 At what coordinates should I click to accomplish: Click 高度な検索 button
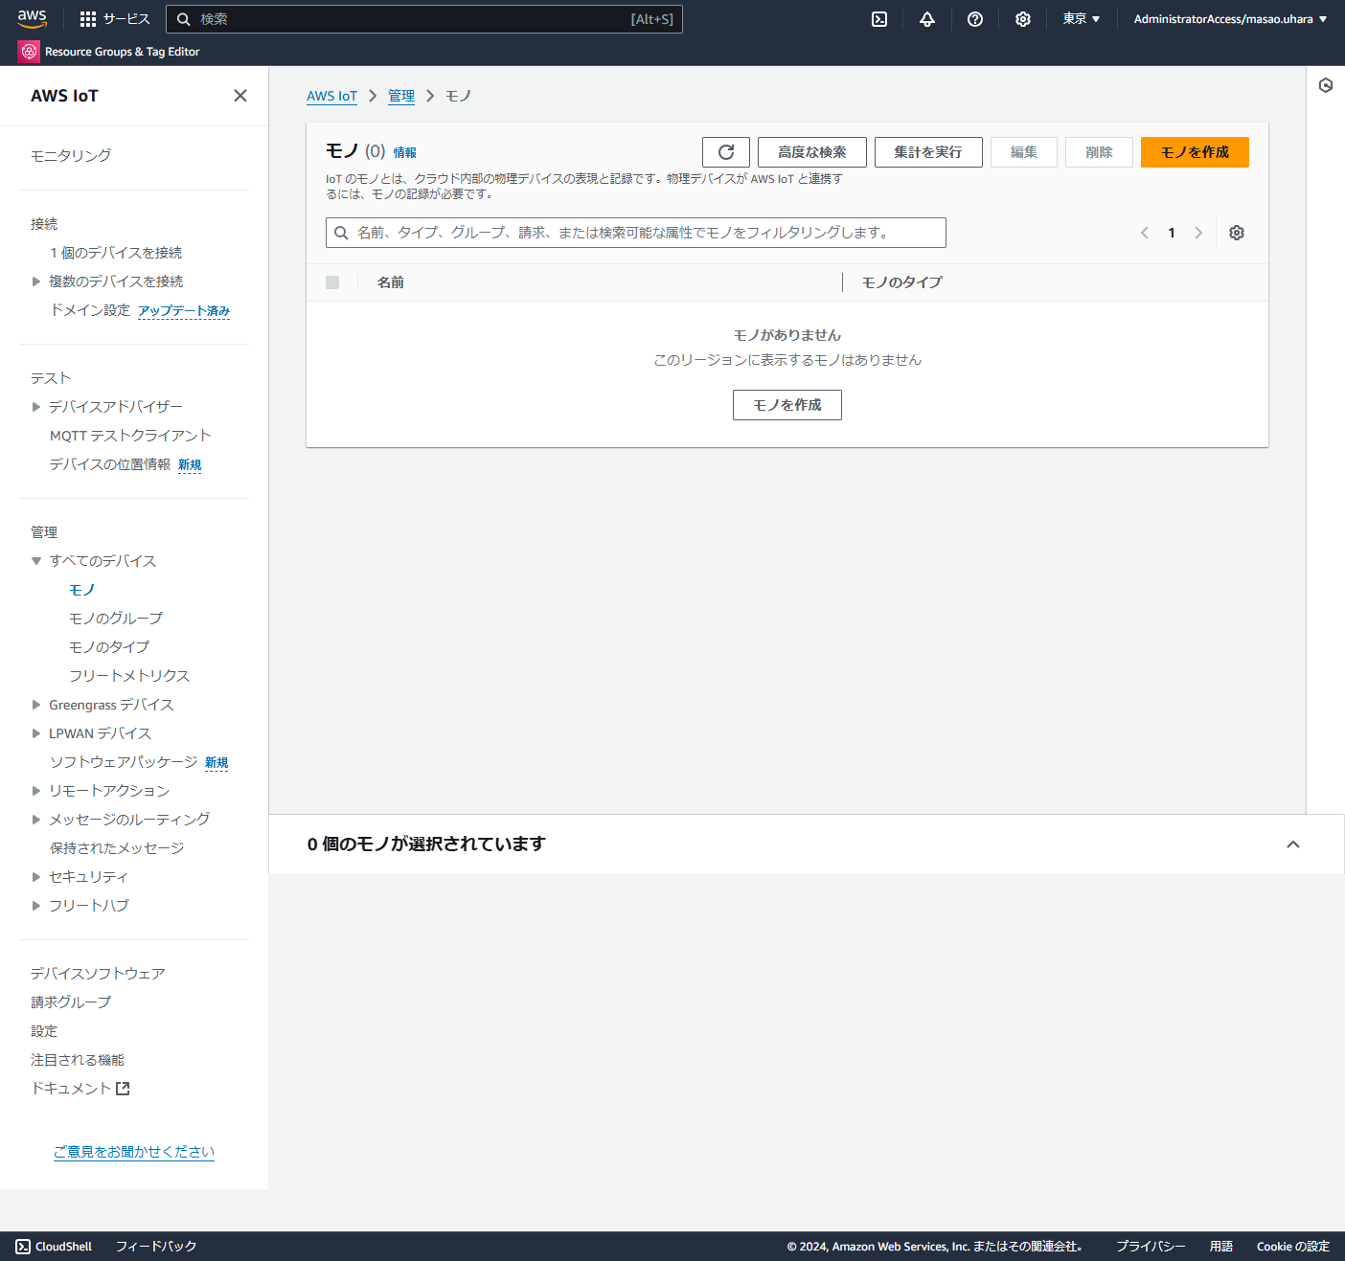coord(812,152)
